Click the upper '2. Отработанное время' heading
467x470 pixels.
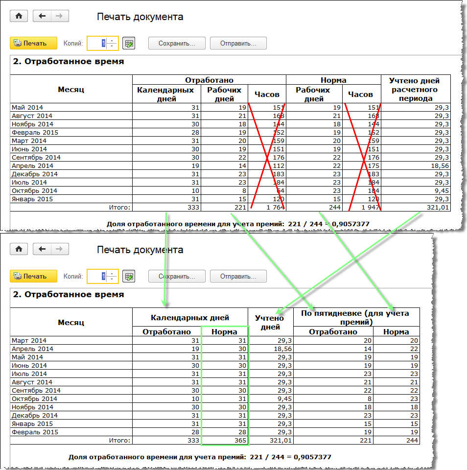pos(69,62)
